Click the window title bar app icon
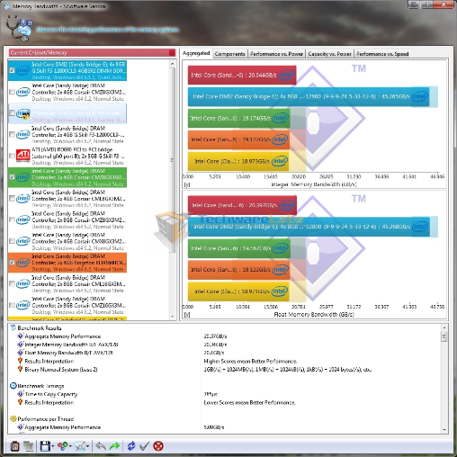This screenshot has height=457, width=457. tap(6, 6)
